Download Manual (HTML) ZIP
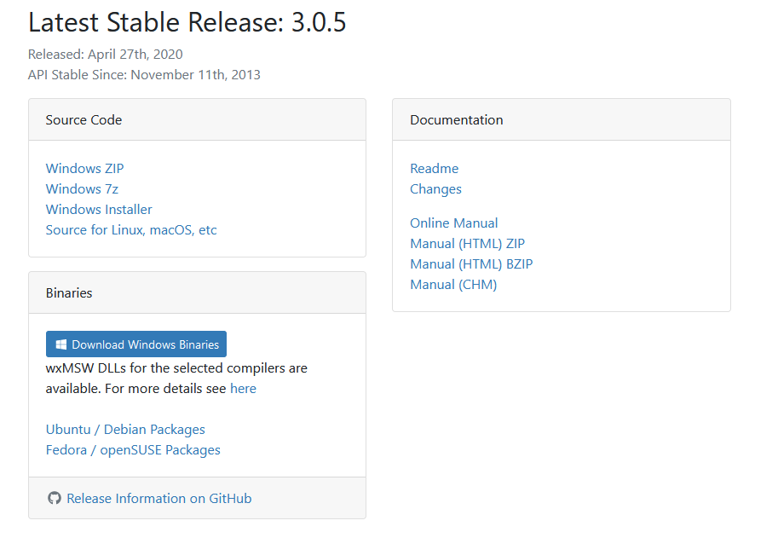Viewport: 778px width, 538px height. click(x=467, y=244)
